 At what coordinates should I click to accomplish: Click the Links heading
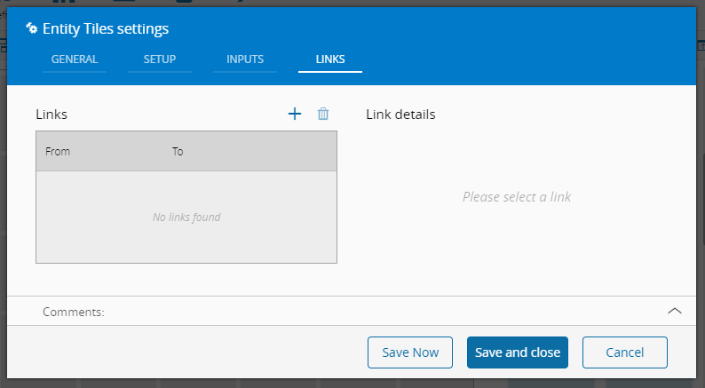point(51,115)
